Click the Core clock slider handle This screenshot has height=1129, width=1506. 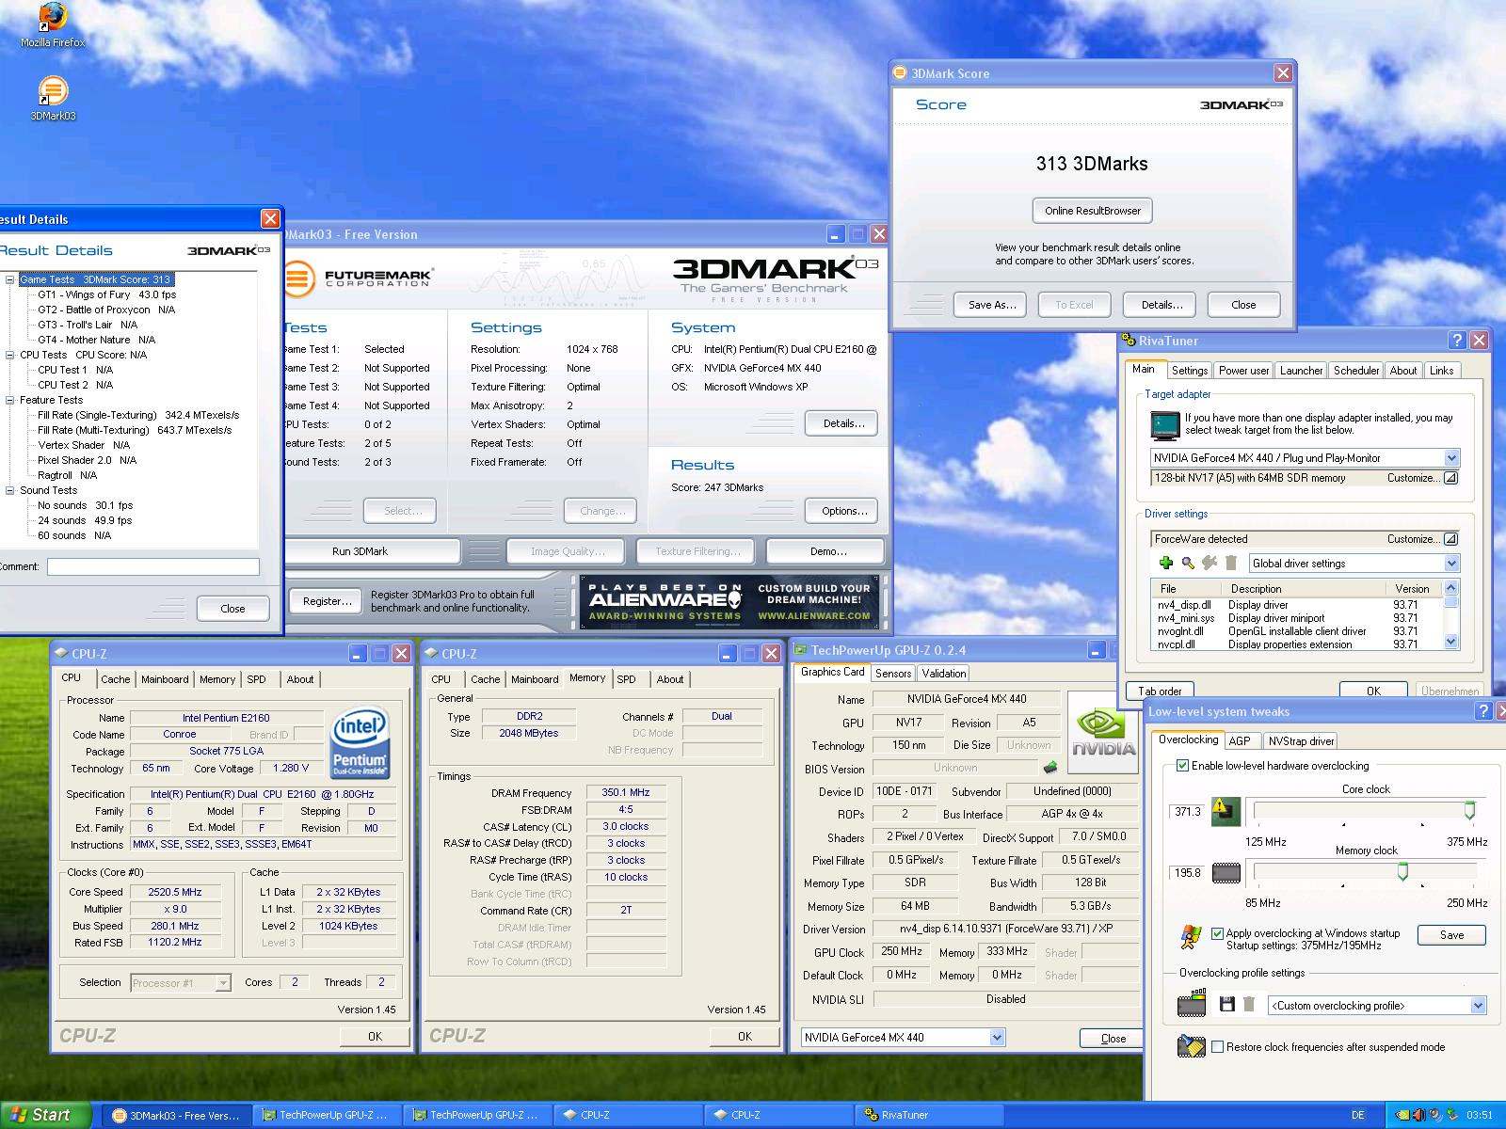[x=1469, y=810]
